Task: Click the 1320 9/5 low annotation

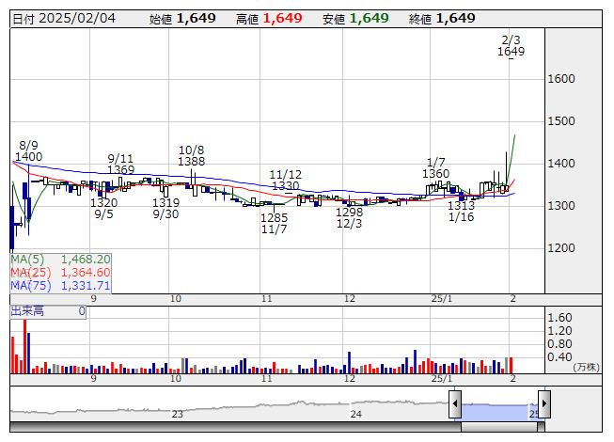Action: click(x=103, y=208)
